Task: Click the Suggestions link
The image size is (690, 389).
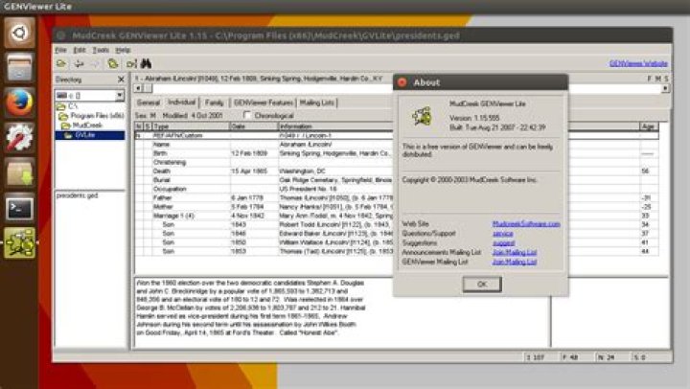Action: 503,243
